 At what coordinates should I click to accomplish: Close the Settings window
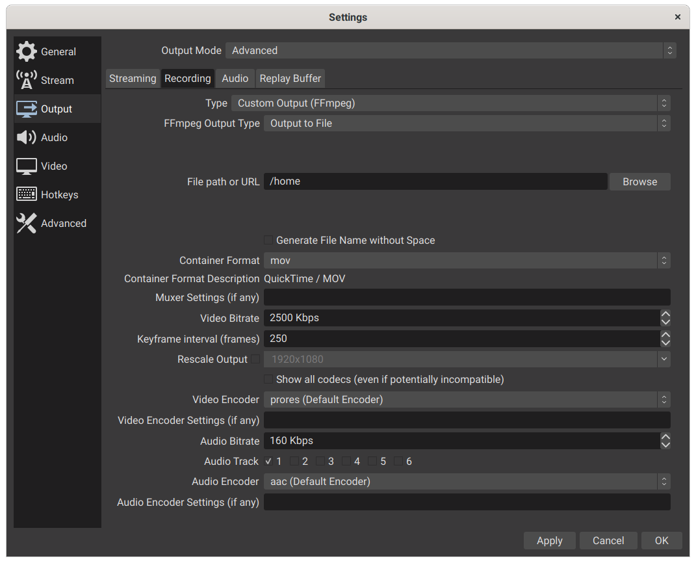(677, 17)
